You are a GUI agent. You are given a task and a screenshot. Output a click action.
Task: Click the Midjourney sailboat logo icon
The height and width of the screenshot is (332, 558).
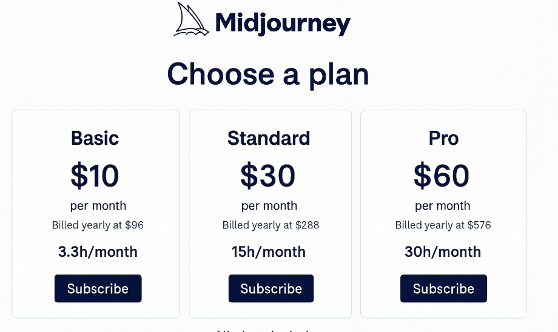[x=191, y=19]
